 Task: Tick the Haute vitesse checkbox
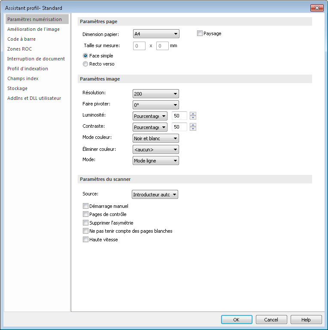(85, 240)
